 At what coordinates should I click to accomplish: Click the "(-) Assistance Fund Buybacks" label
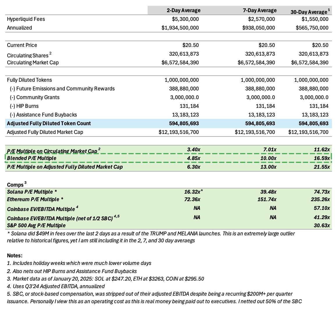pyautogui.click(x=43, y=115)
